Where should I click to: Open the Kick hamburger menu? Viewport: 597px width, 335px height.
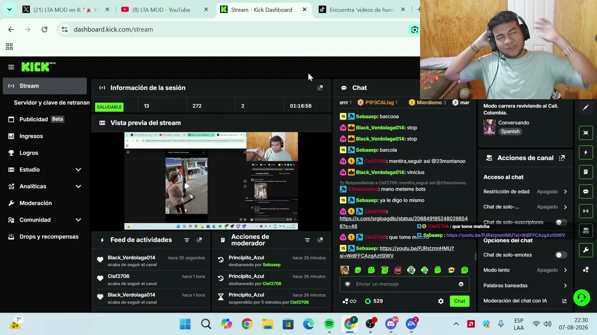coord(11,67)
